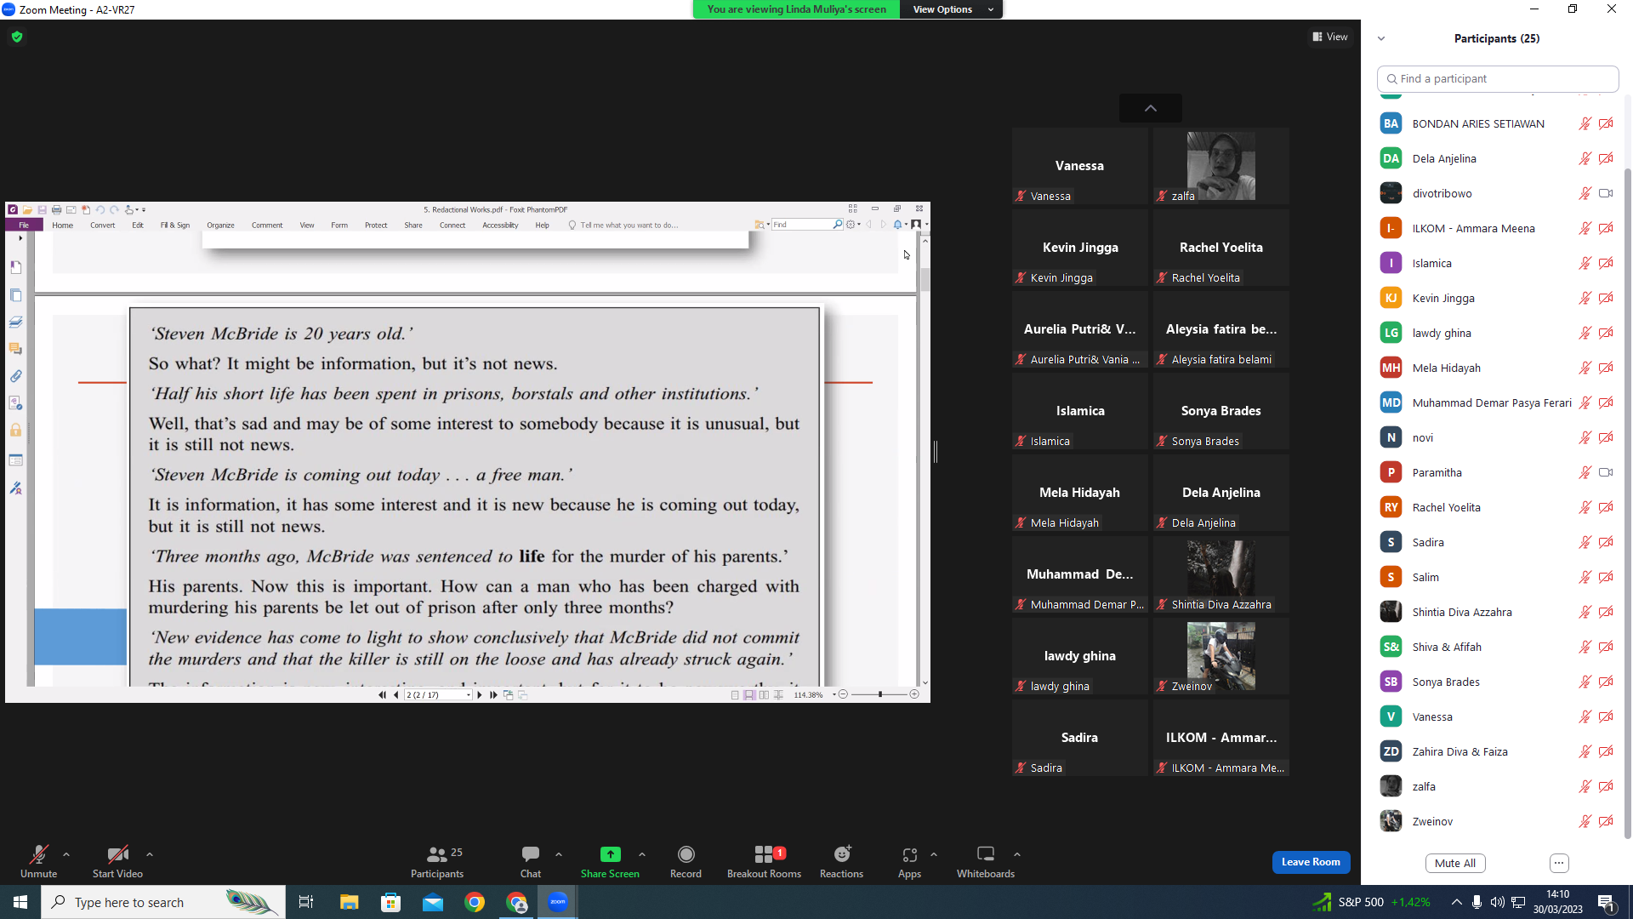Open the Foxit File tab

[x=24, y=225]
